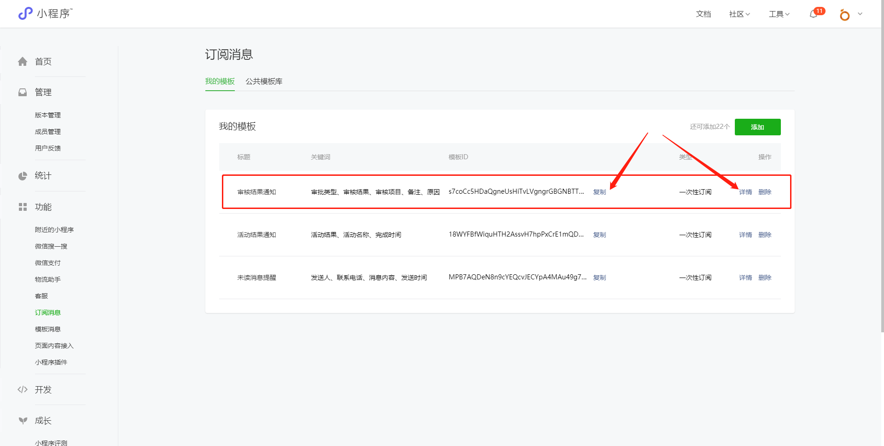View 详情 for 审核结果通知
The width and height of the screenshot is (884, 446).
pos(745,192)
